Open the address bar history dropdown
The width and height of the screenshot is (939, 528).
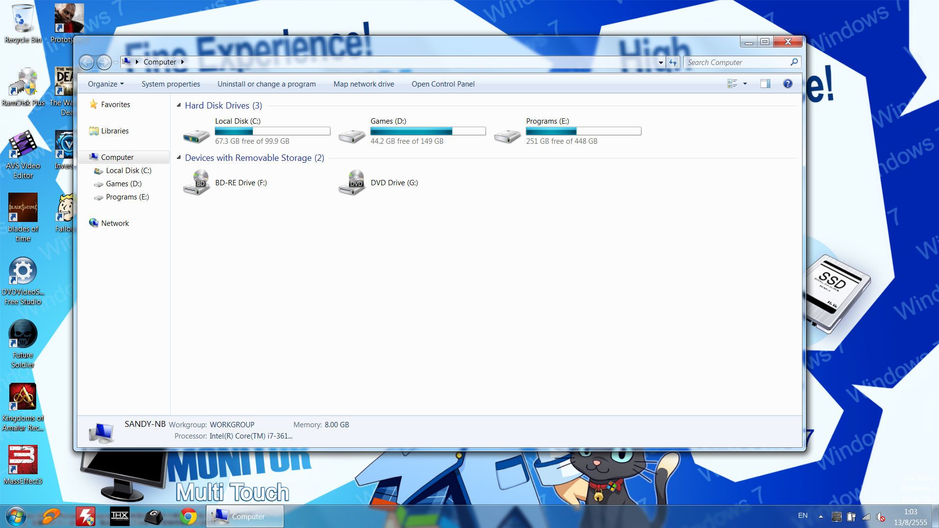point(661,63)
